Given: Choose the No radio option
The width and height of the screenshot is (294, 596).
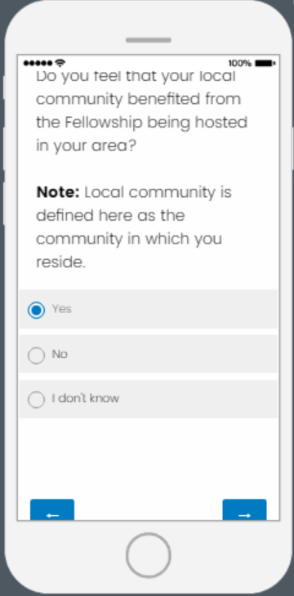Looking at the screenshot, I should coord(36,356).
